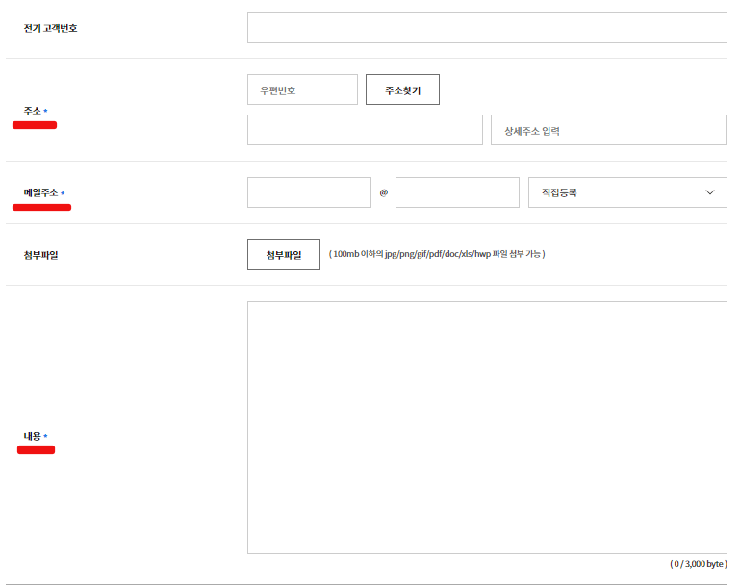
Task: Click the 주소 label
Action: tap(33, 111)
